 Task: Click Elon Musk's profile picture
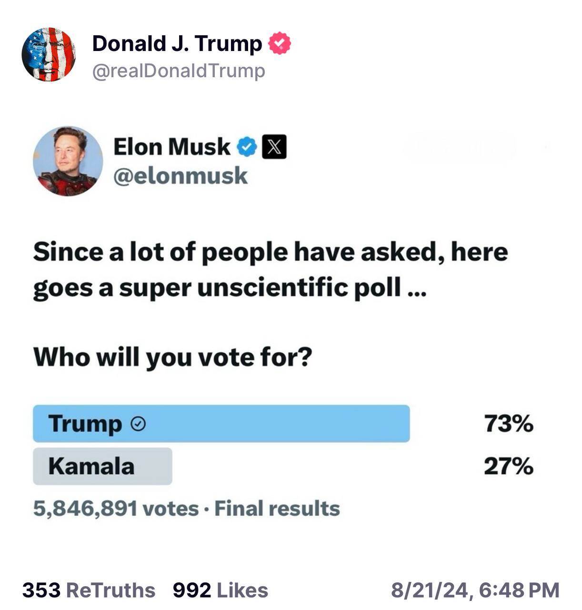pos(68,161)
